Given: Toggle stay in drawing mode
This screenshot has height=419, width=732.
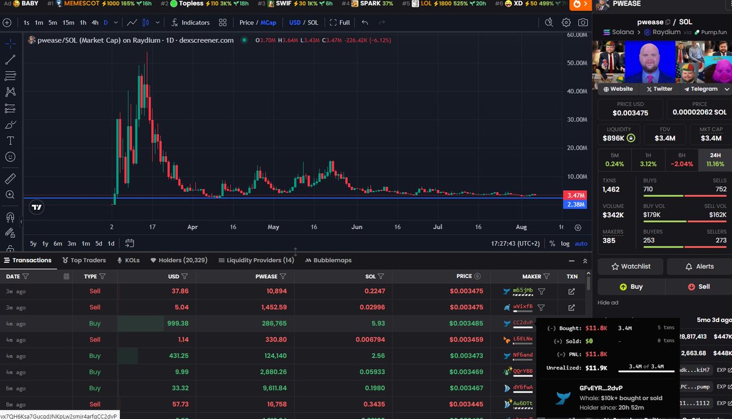Looking at the screenshot, I should [x=10, y=233].
